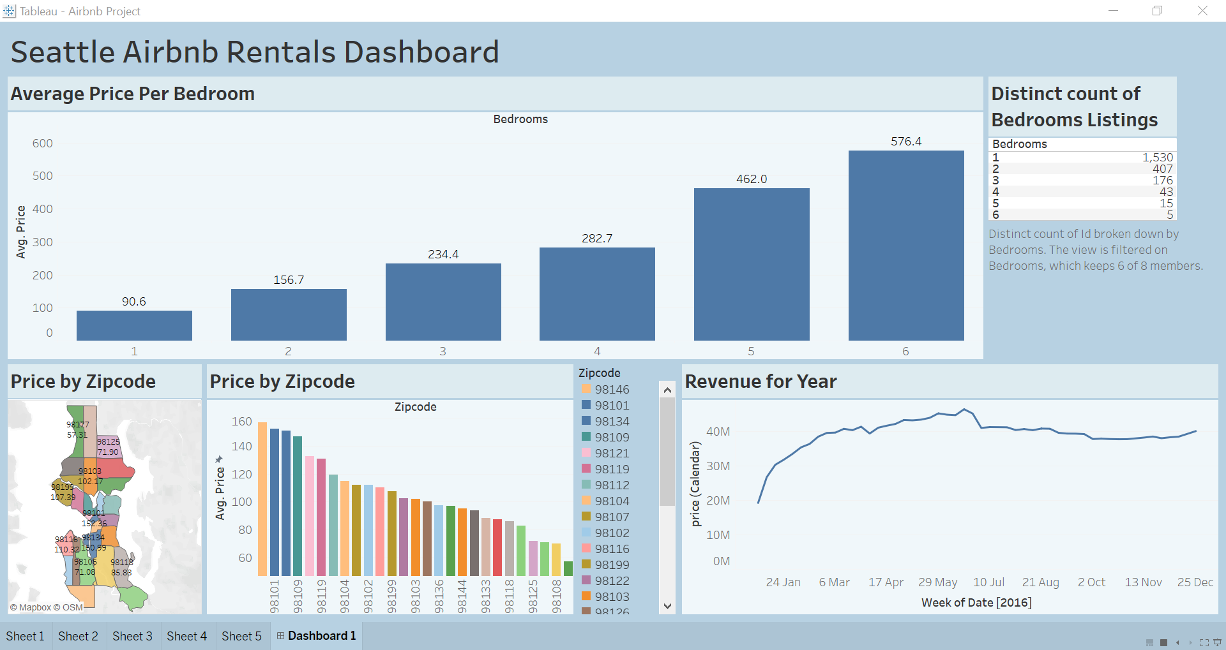Switch to the Sheet 1 tab

25,635
